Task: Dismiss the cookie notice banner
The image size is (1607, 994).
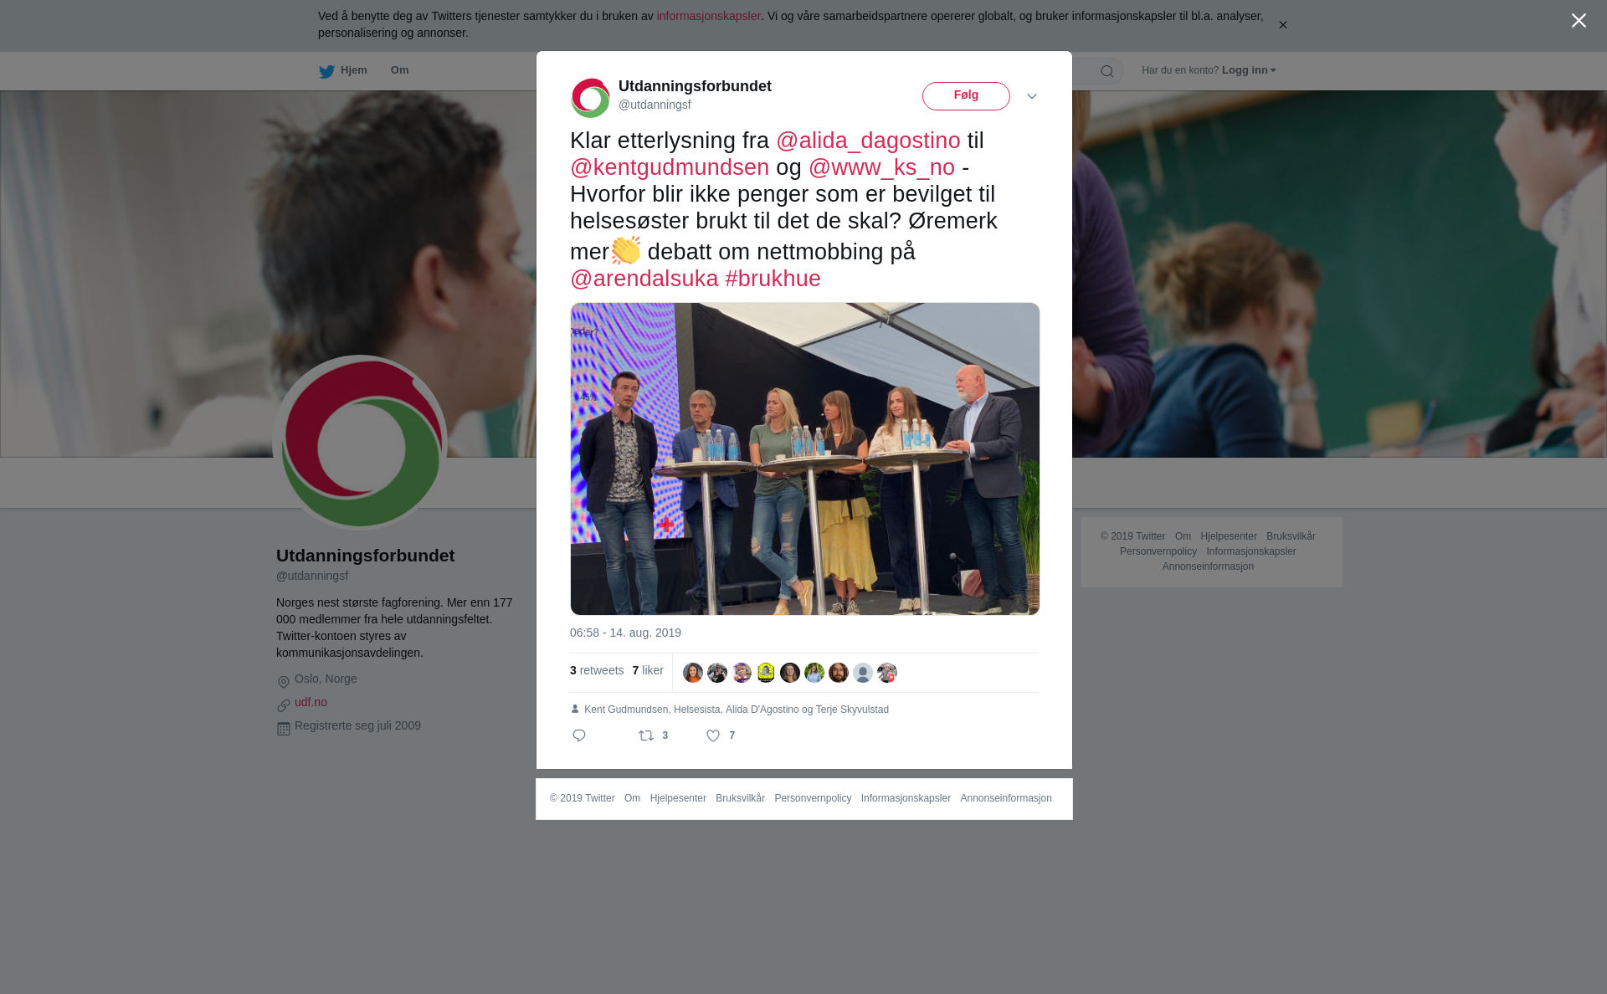Action: coord(1282,25)
